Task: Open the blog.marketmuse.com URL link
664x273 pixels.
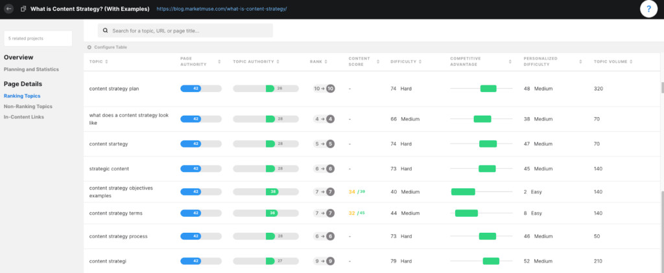Action: click(x=221, y=10)
